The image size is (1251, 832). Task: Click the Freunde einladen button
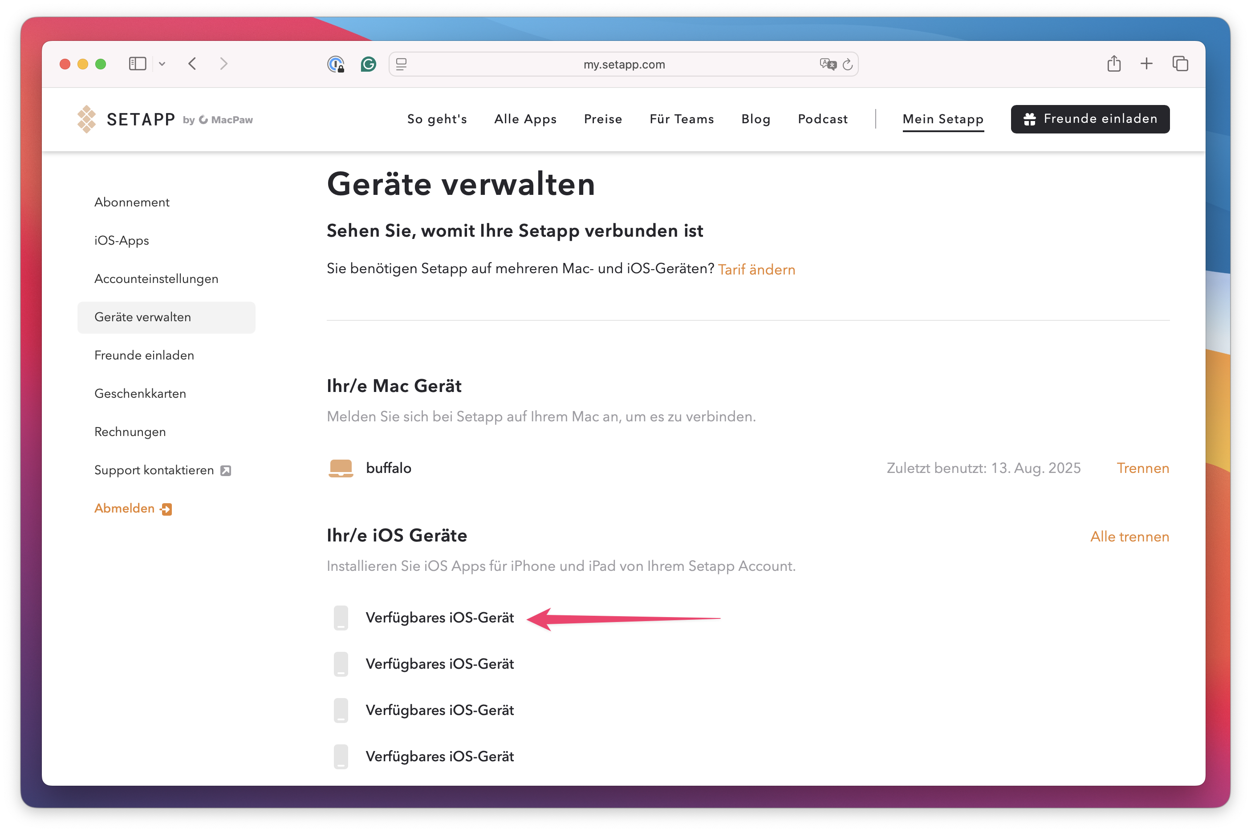1089,119
